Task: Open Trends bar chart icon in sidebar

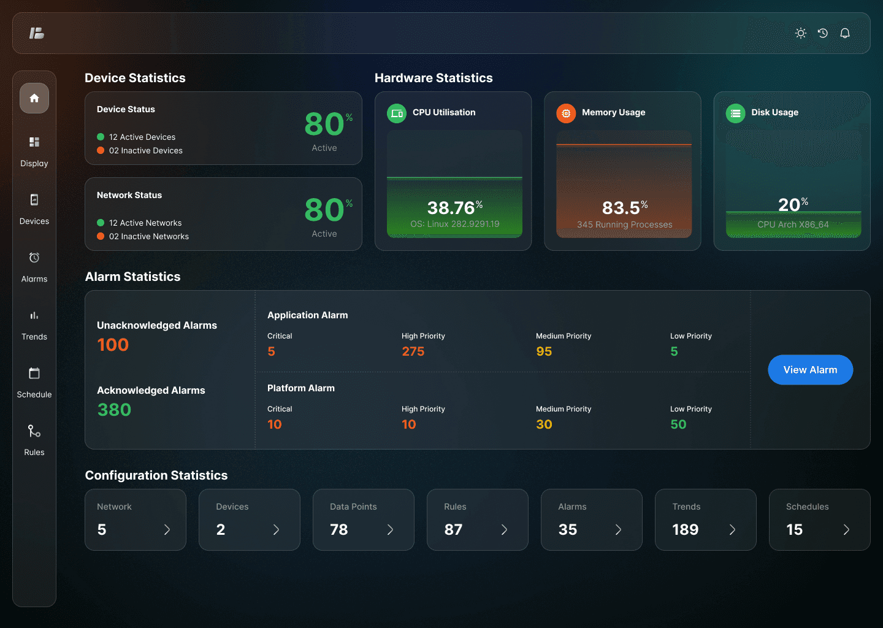Action: coord(34,315)
